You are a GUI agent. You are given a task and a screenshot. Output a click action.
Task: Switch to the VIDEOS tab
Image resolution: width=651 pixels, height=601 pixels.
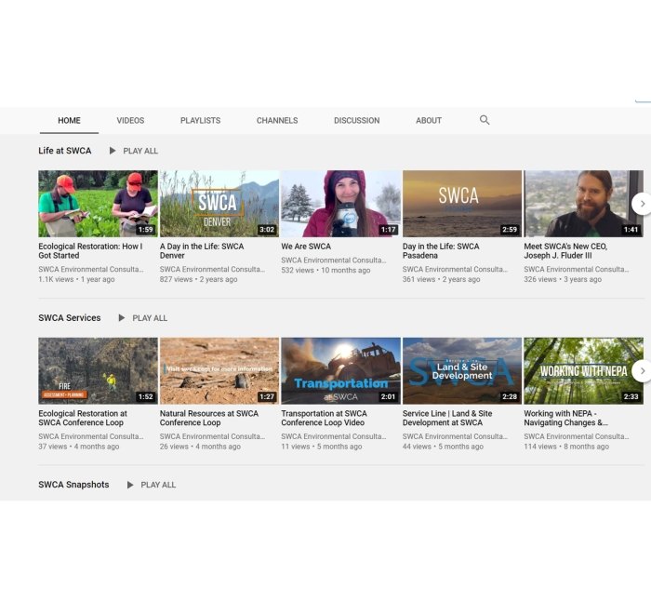(x=130, y=120)
